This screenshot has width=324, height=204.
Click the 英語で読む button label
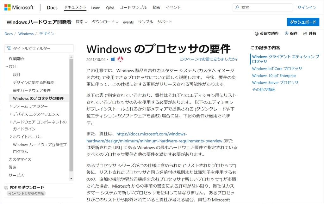tap(269, 33)
